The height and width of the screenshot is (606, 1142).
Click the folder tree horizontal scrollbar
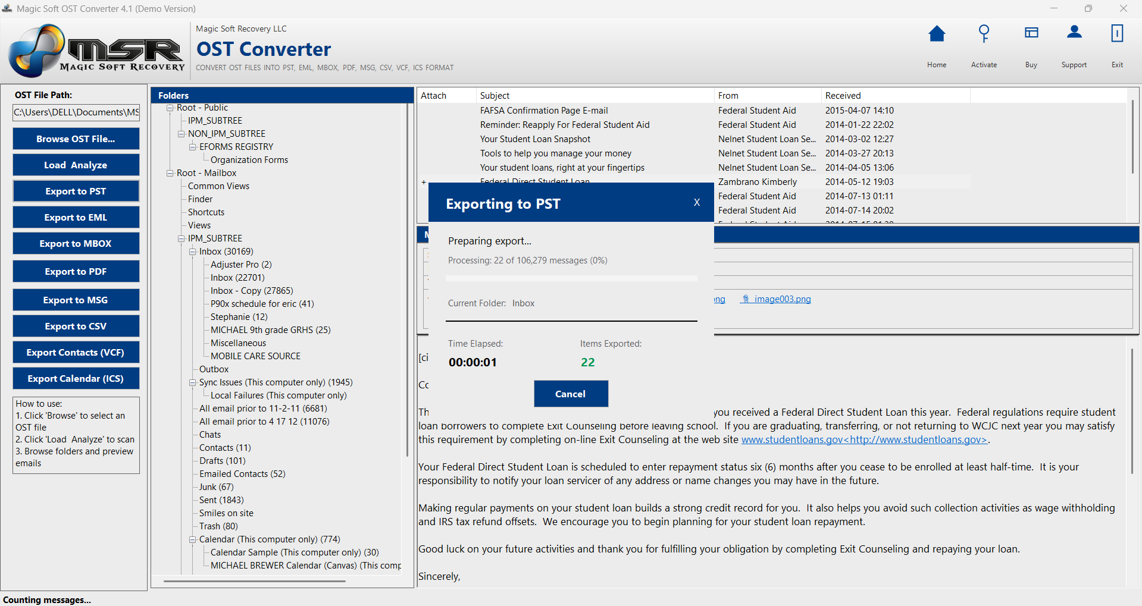(x=255, y=581)
